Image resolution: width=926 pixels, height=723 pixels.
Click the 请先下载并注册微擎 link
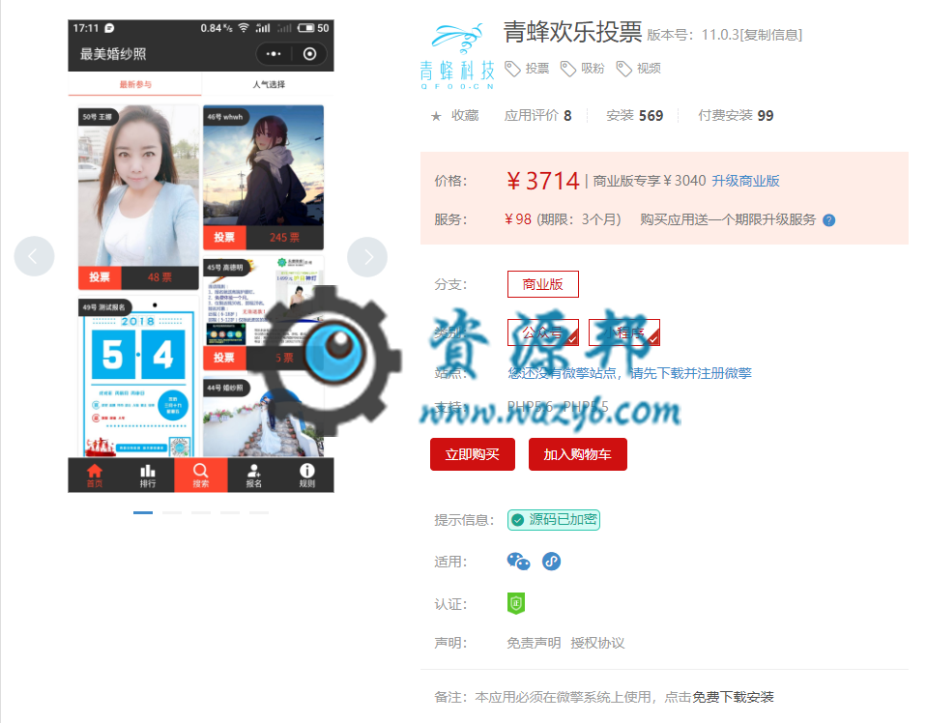(691, 373)
